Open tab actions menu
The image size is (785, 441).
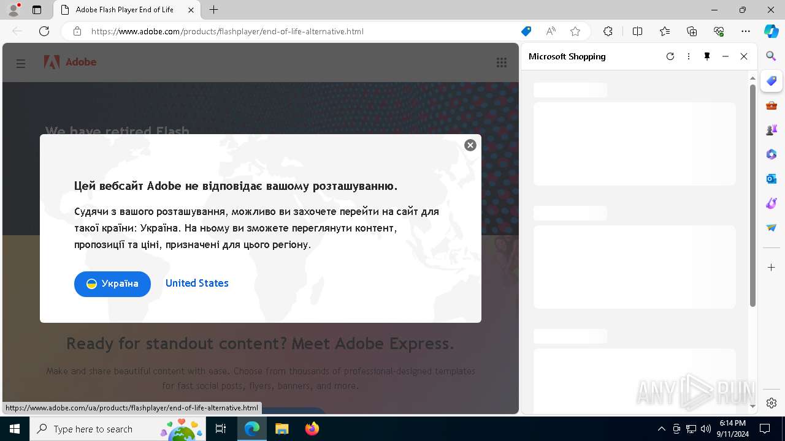click(x=37, y=10)
